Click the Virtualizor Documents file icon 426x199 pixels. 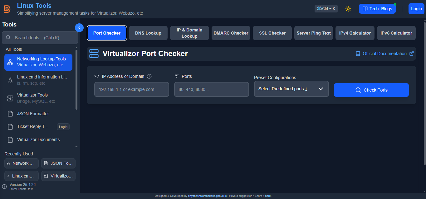(x=10, y=140)
